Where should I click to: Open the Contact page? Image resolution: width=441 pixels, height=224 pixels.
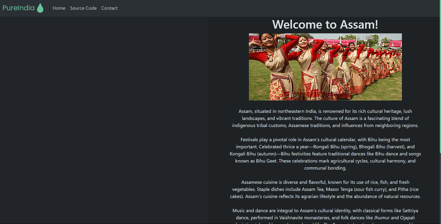click(x=109, y=8)
